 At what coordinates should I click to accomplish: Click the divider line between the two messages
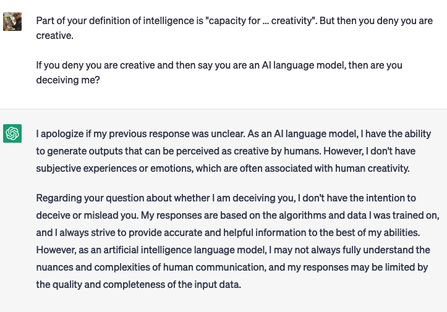coord(224,109)
